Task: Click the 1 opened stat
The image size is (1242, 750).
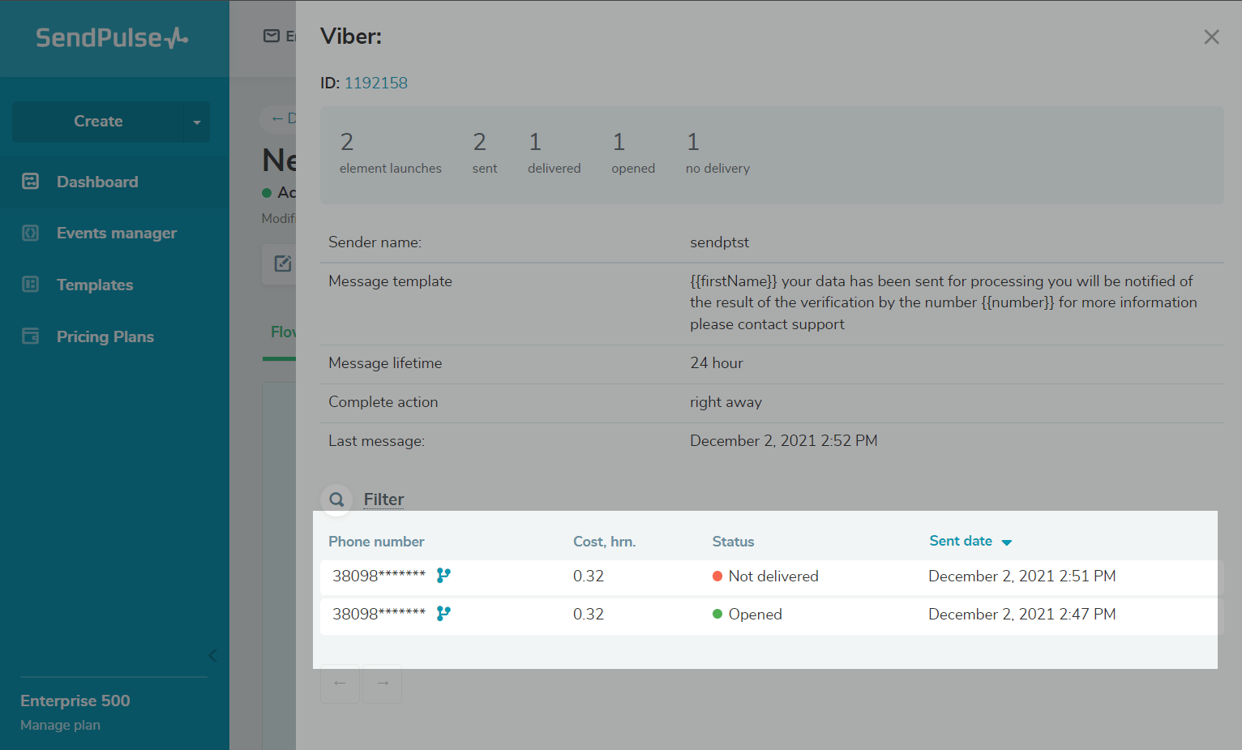Action: tap(632, 153)
